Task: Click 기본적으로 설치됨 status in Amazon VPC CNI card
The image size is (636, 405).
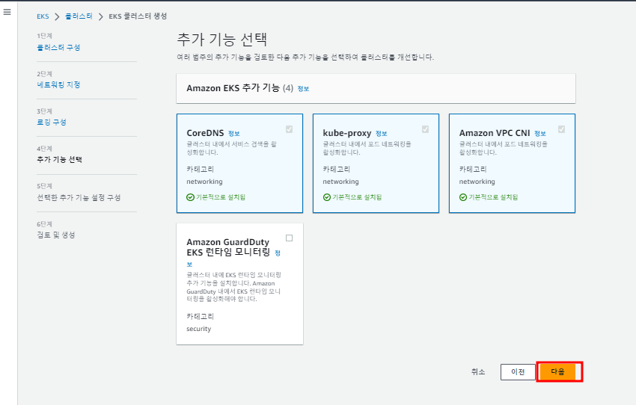Action: (x=493, y=197)
